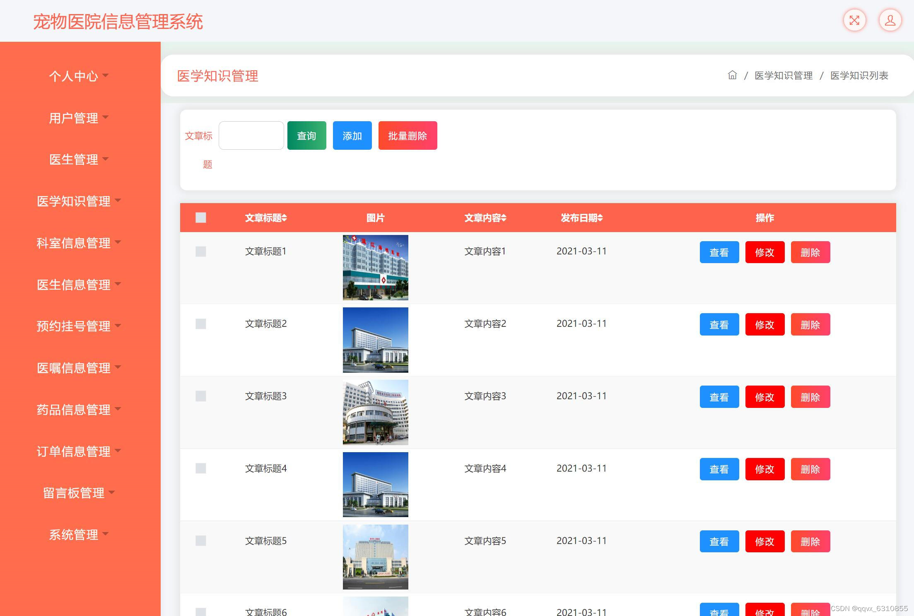
Task: Focus the 文章标题 search input field
Action: tap(251, 135)
